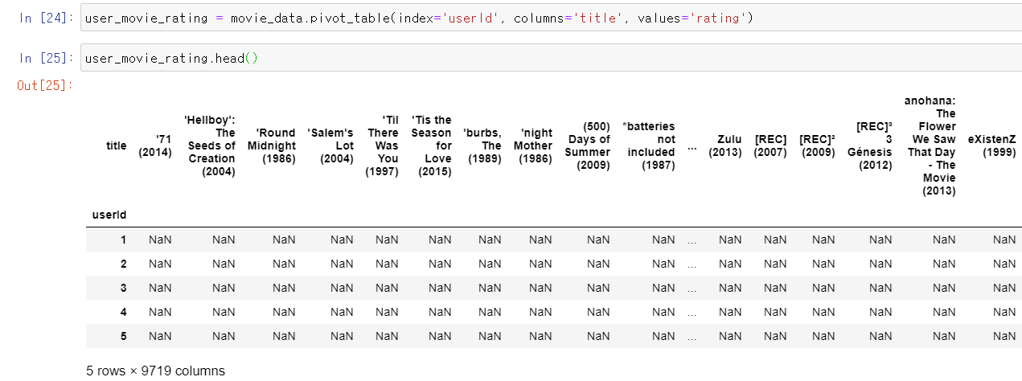This screenshot has height=381, width=1022.
Task: Click eXistenZ (1999) column header
Action: point(992,145)
